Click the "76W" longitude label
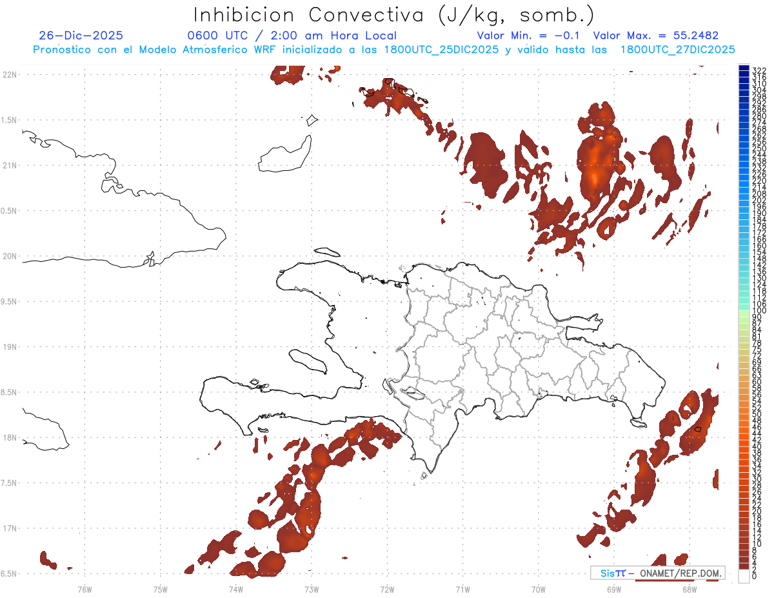Image resolution: width=774 pixels, height=598 pixels. (84, 589)
